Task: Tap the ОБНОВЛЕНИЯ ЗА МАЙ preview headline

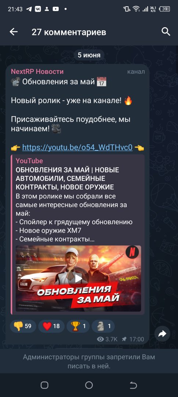Action: (67, 179)
